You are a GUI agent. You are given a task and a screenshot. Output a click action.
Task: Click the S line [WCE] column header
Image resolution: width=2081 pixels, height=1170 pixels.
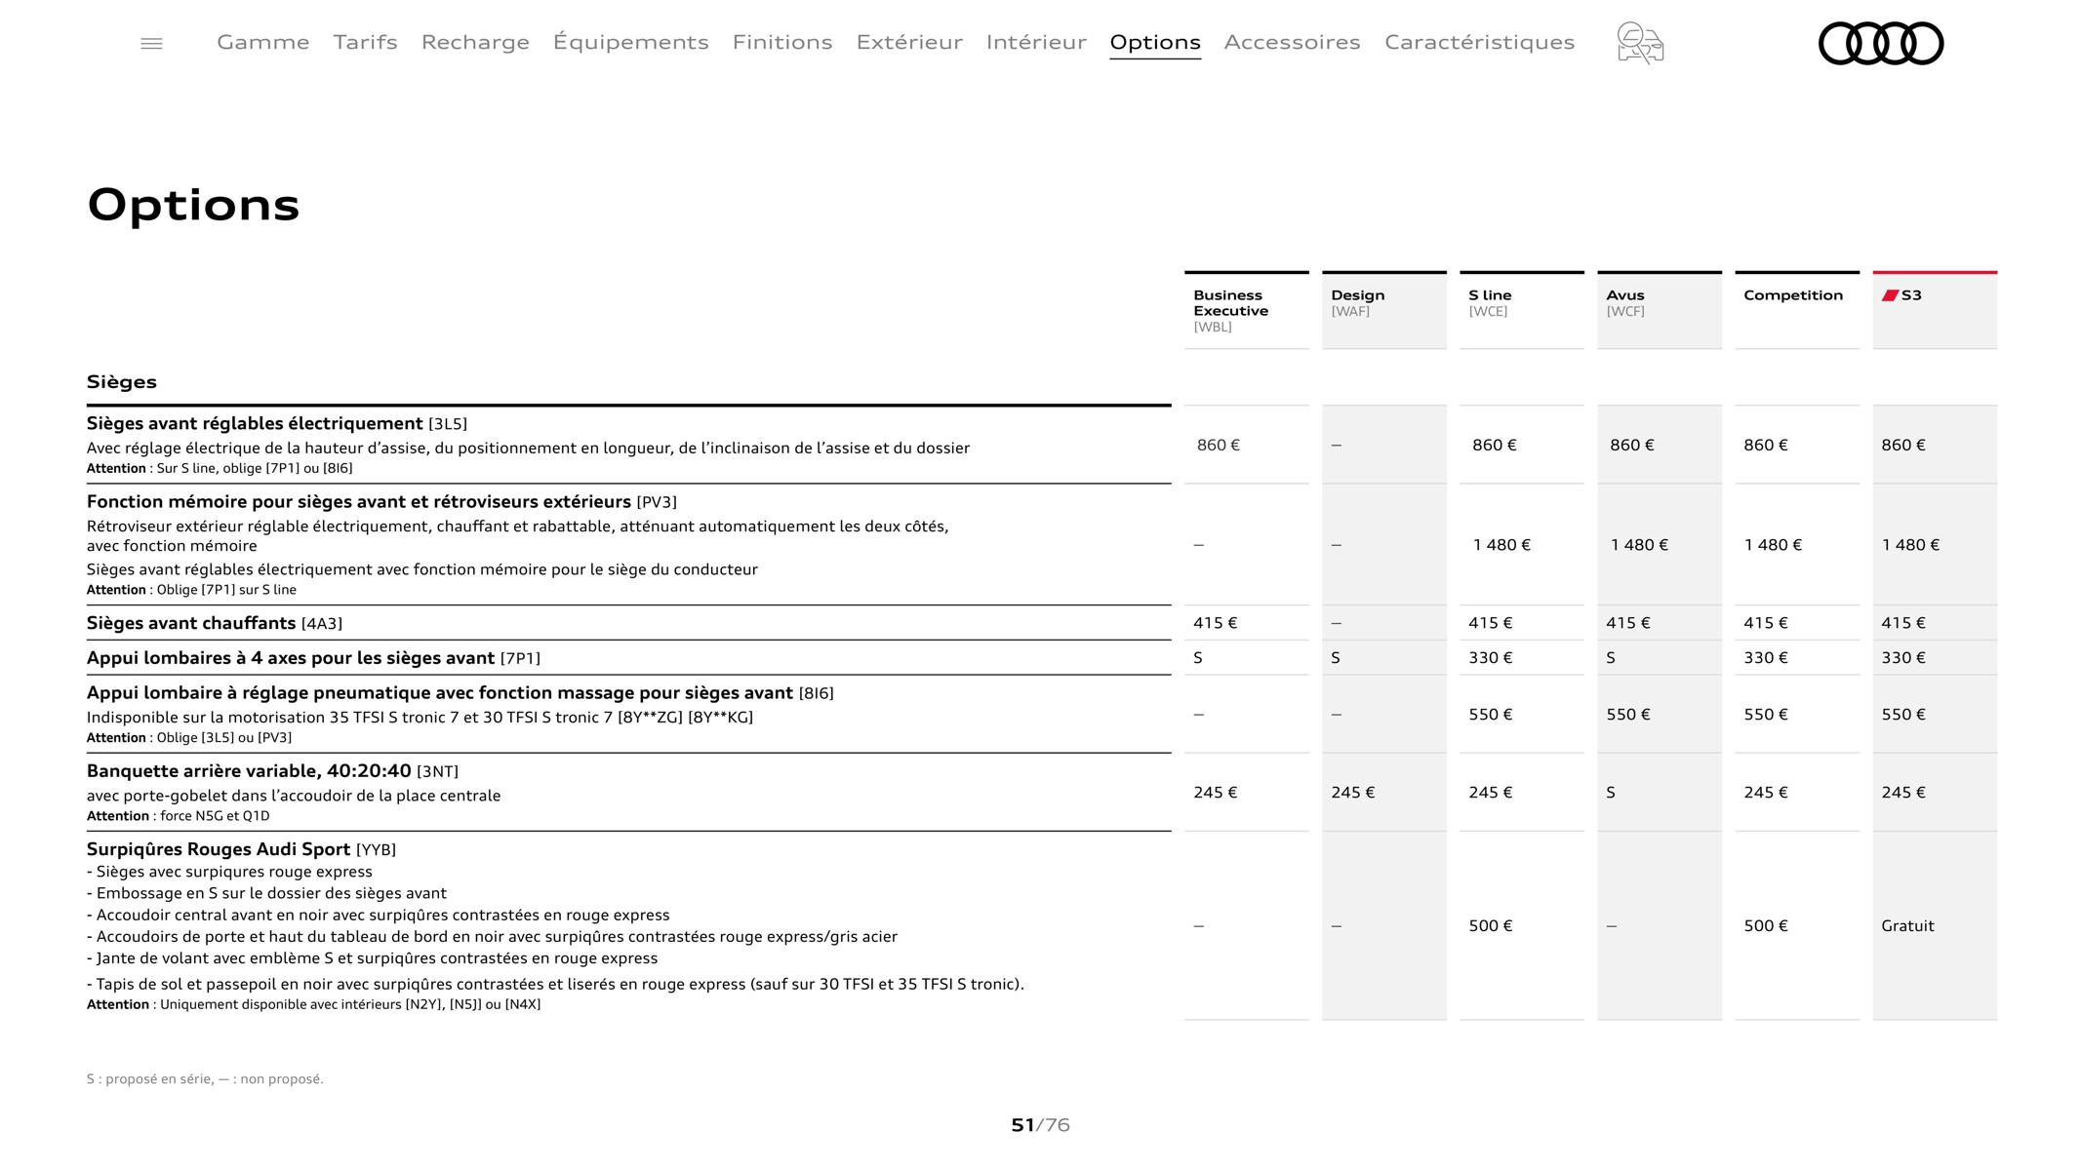(x=1521, y=310)
